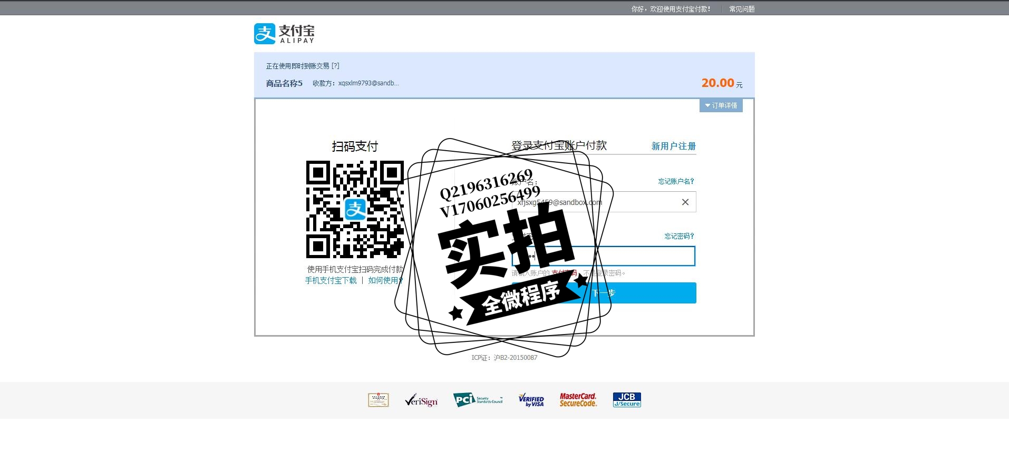Expand the 订单详情 order details
This screenshot has height=471, width=1009.
(721, 105)
